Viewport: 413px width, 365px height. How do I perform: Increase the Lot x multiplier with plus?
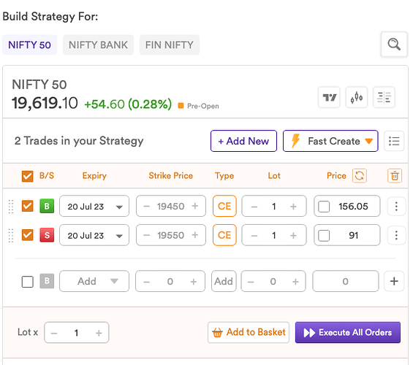point(99,333)
